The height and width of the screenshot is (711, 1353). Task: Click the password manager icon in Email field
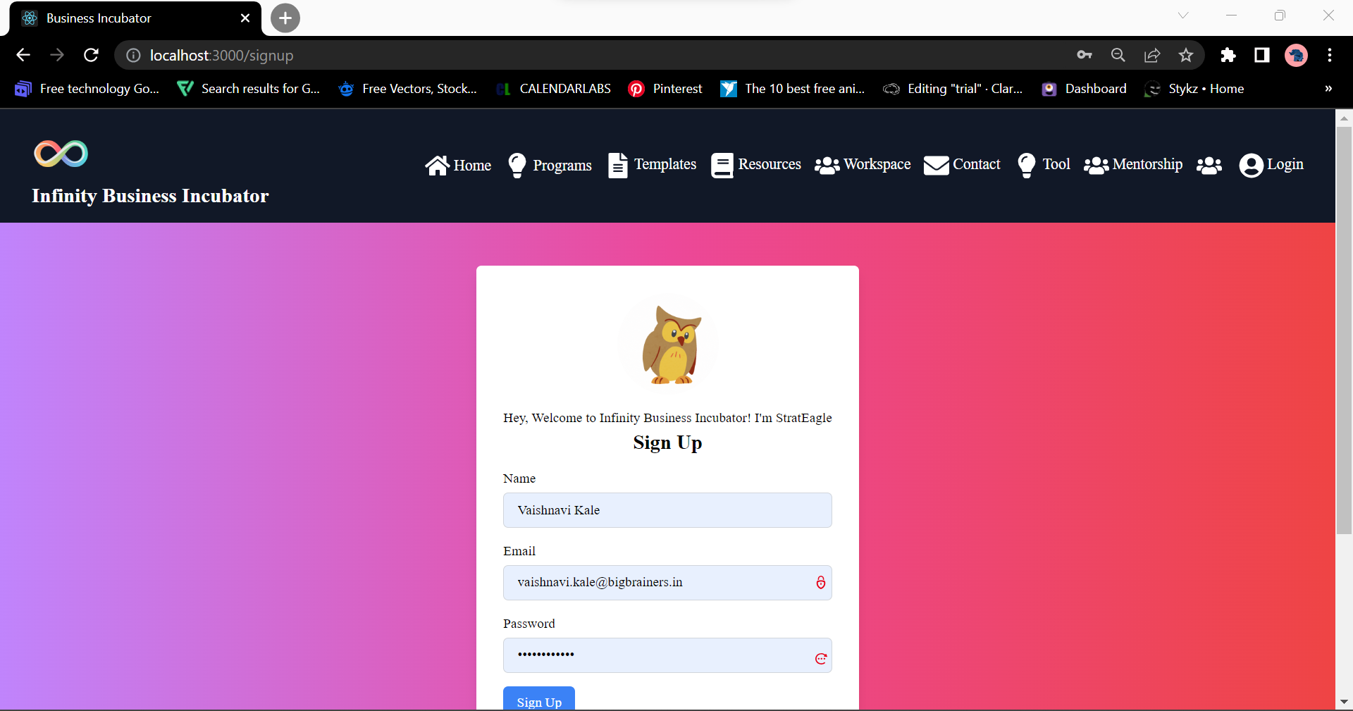[820, 583]
